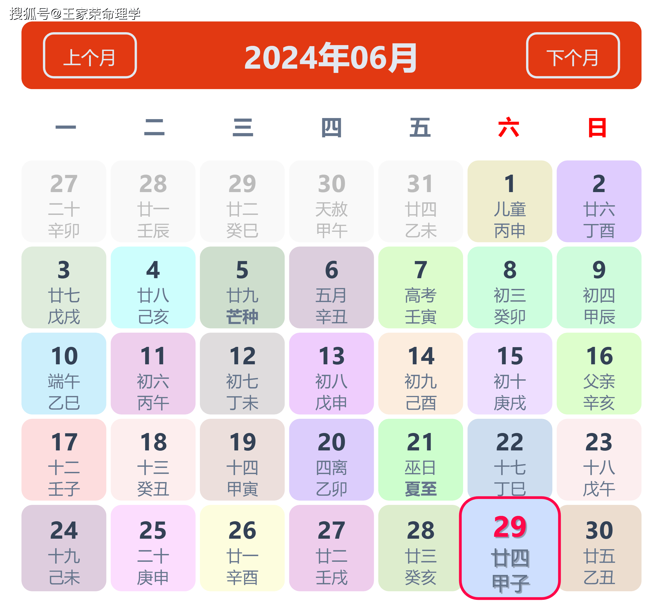Viewport: 664px width, 613px height.
Task: Click red Sunday column header 日
Action: click(597, 128)
